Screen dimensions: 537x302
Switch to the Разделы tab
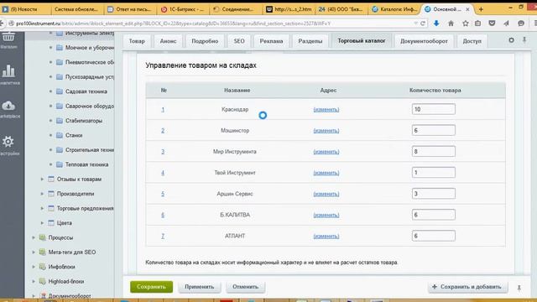pos(310,41)
